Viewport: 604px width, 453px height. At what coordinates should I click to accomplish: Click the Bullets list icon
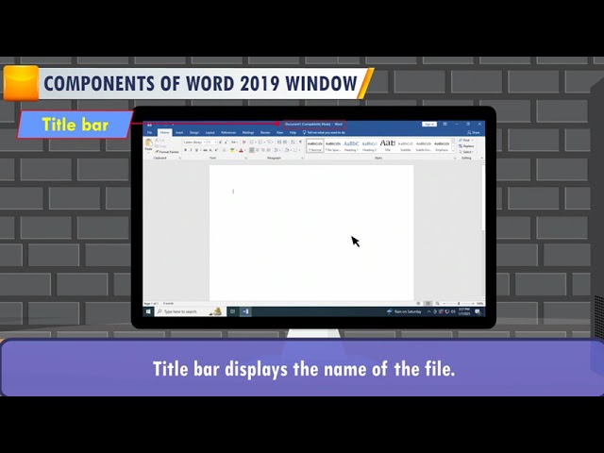click(x=251, y=143)
